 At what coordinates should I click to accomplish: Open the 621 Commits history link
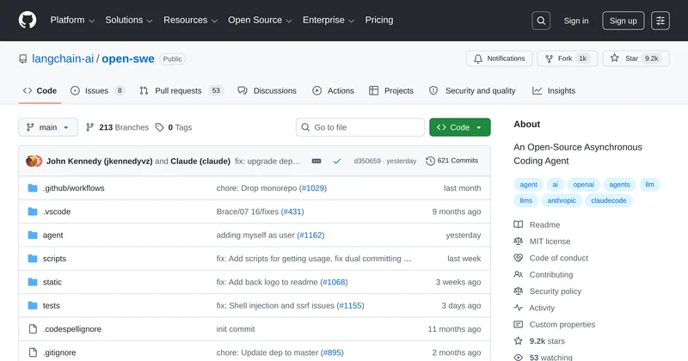coord(452,161)
